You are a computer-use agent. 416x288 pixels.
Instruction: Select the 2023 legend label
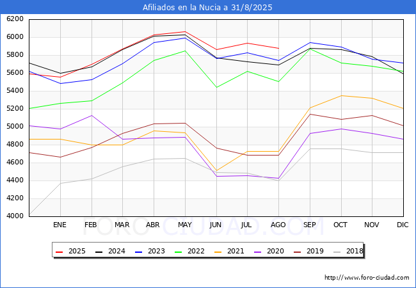(x=156, y=251)
